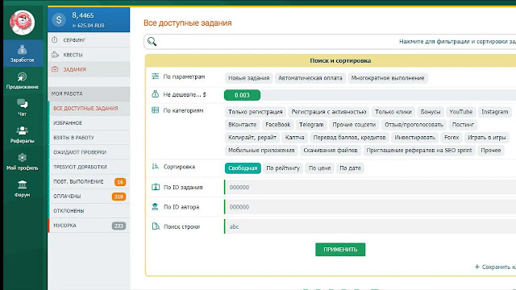
Task: Select По цене sorting option
Action: 319,168
